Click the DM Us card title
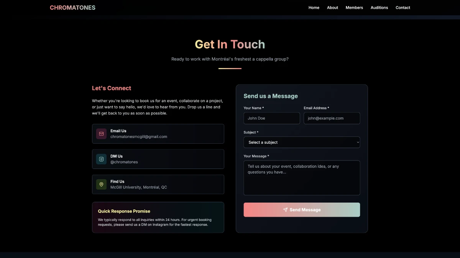460x258 pixels. [117, 156]
